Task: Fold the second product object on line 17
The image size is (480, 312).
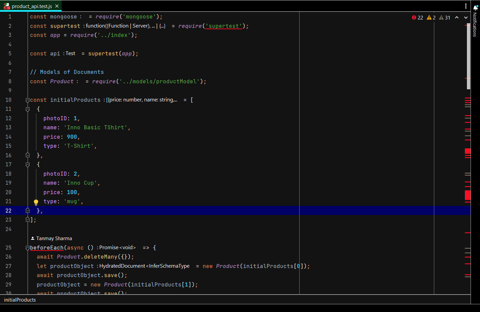Action: pyautogui.click(x=28, y=165)
